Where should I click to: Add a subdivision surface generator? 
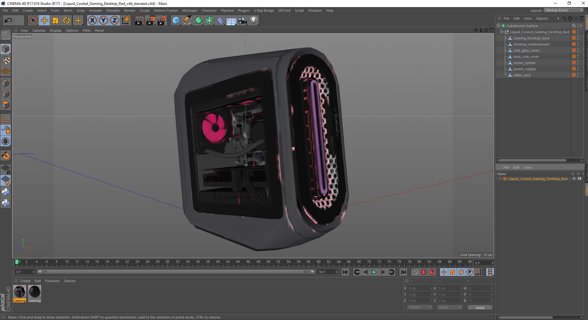pyautogui.click(x=198, y=21)
